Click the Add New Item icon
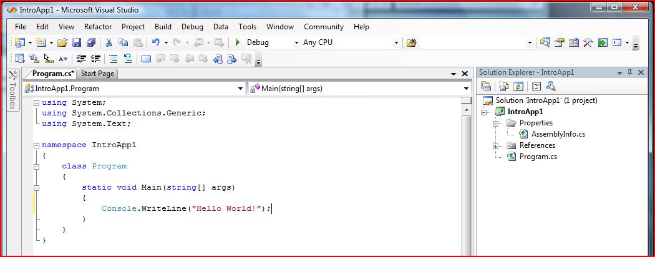The image size is (655, 257). tap(41, 42)
